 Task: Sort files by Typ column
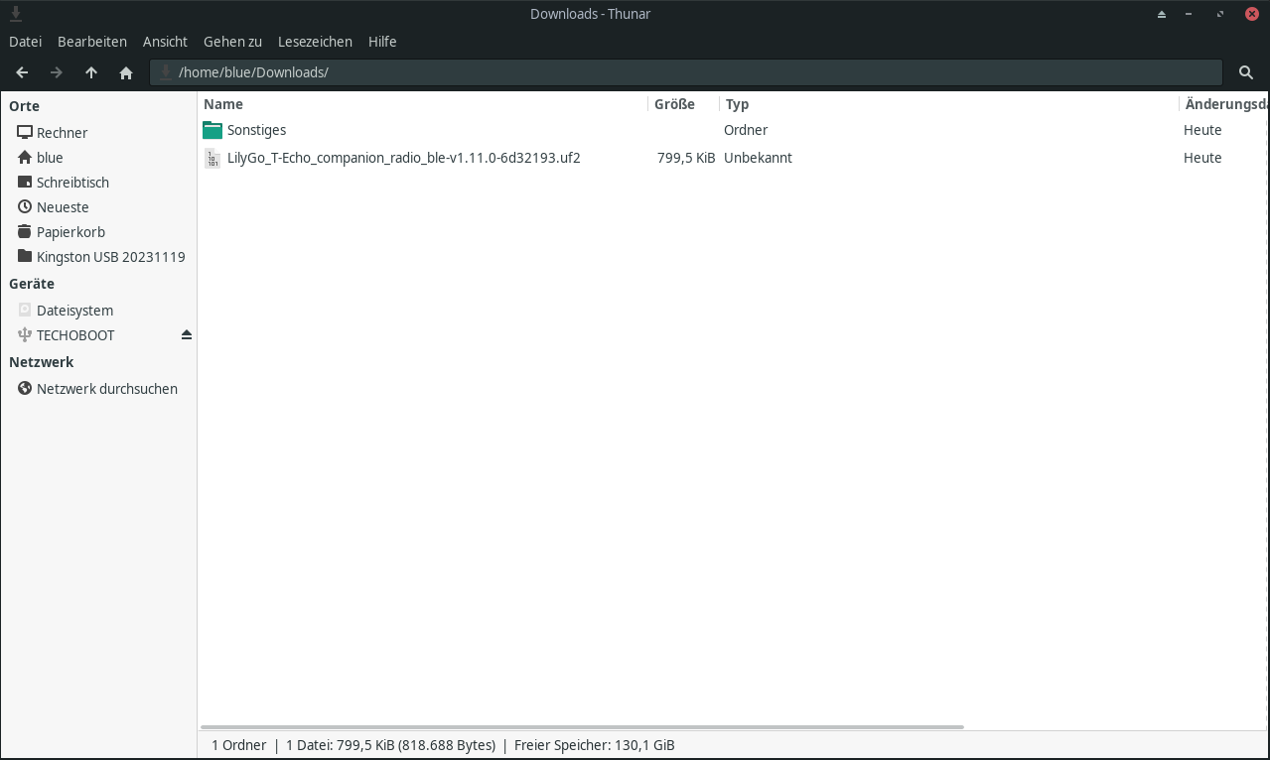coord(737,104)
